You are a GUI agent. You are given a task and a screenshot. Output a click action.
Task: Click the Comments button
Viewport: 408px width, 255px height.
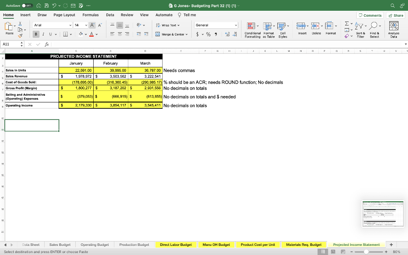click(370, 16)
